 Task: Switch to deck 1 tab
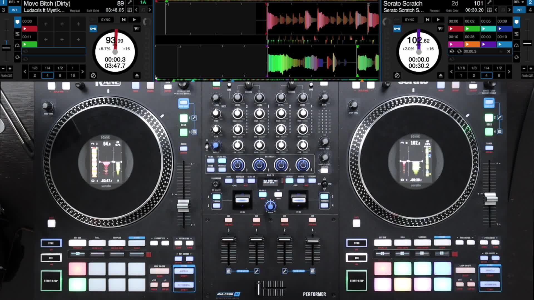click(x=3, y=2)
